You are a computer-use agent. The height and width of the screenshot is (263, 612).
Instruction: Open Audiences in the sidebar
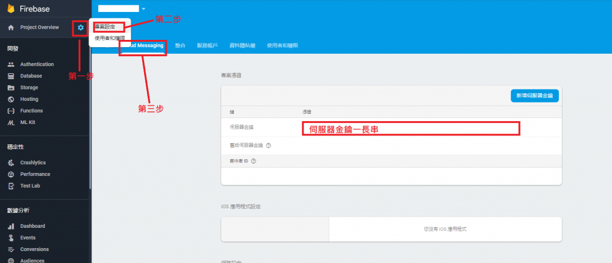coord(32,261)
